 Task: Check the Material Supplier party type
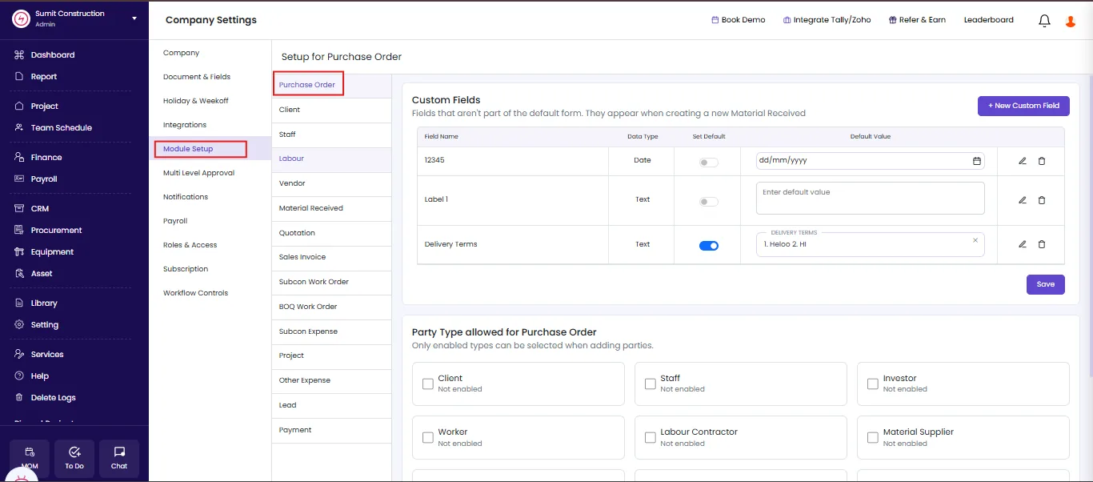[872, 437]
